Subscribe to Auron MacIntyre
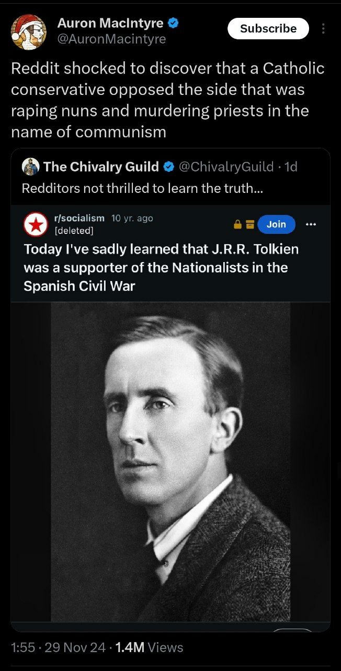The image size is (341, 671). pyautogui.click(x=268, y=28)
